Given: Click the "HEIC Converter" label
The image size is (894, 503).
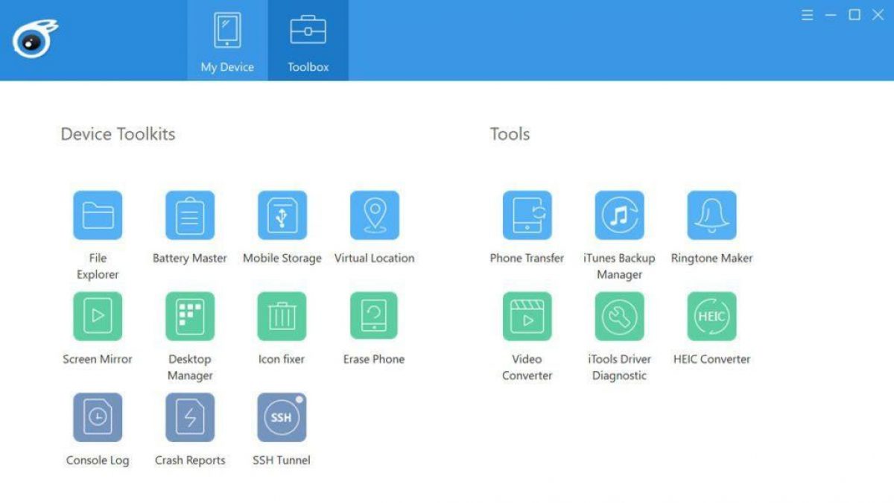Looking at the screenshot, I should [x=712, y=359].
